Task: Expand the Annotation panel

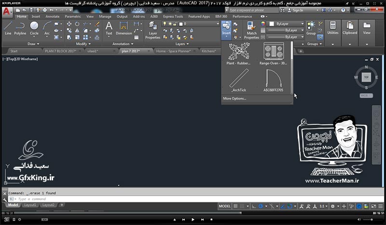Action: point(123,44)
